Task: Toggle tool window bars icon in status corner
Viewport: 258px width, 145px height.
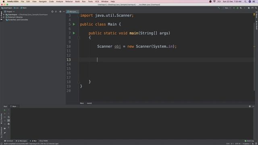Action: click(x=2, y=144)
